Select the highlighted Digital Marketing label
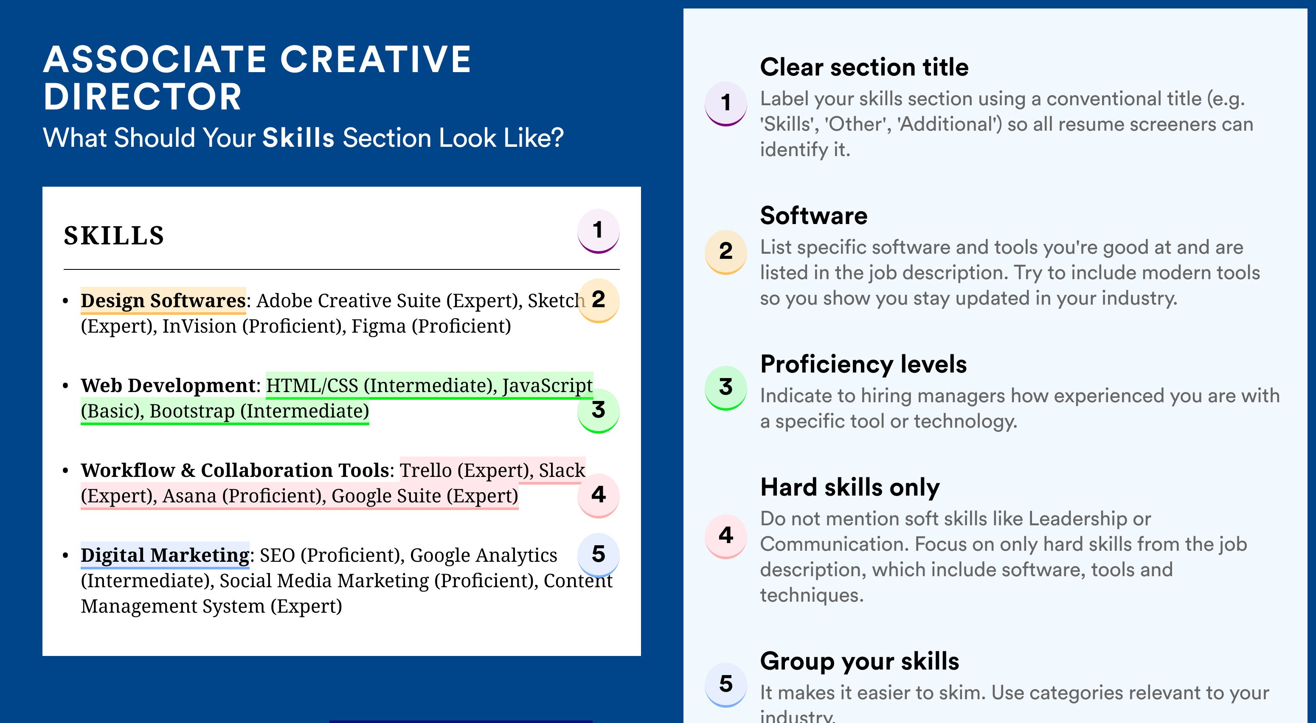 tap(165, 555)
